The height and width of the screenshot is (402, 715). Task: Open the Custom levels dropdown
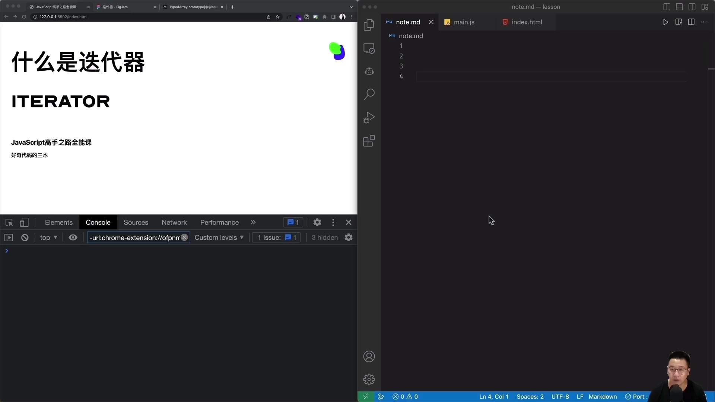[x=219, y=237]
